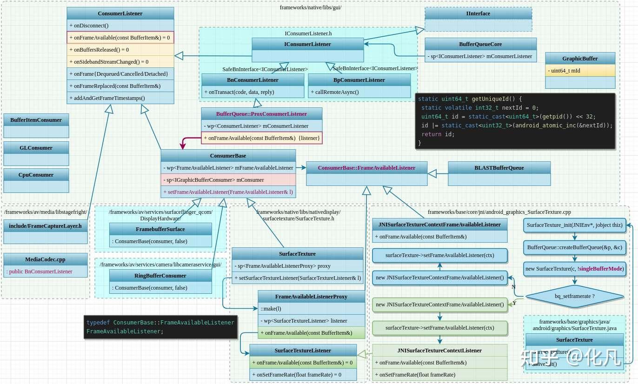Click the BufferQueue::createBufferQueue flow step
638x384 pixels.
tap(574, 247)
